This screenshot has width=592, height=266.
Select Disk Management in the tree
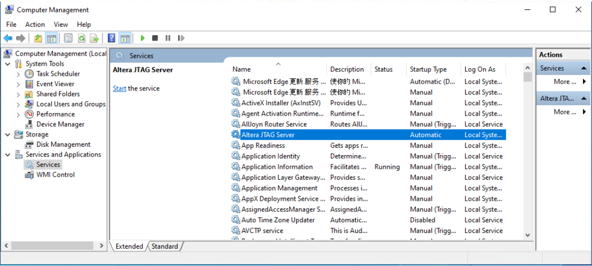pos(63,145)
